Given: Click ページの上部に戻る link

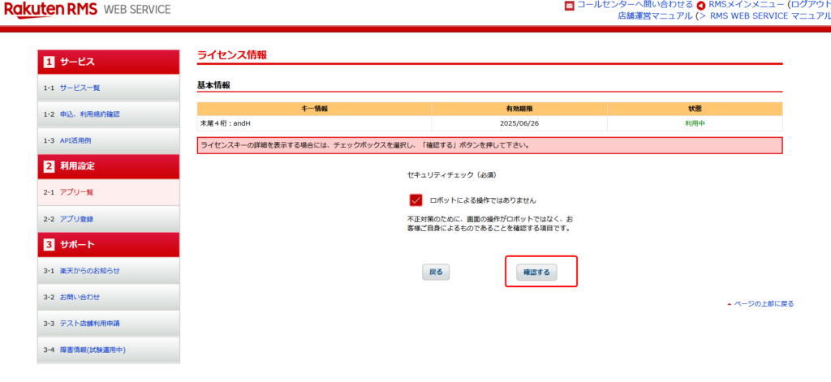Looking at the screenshot, I should (x=764, y=304).
